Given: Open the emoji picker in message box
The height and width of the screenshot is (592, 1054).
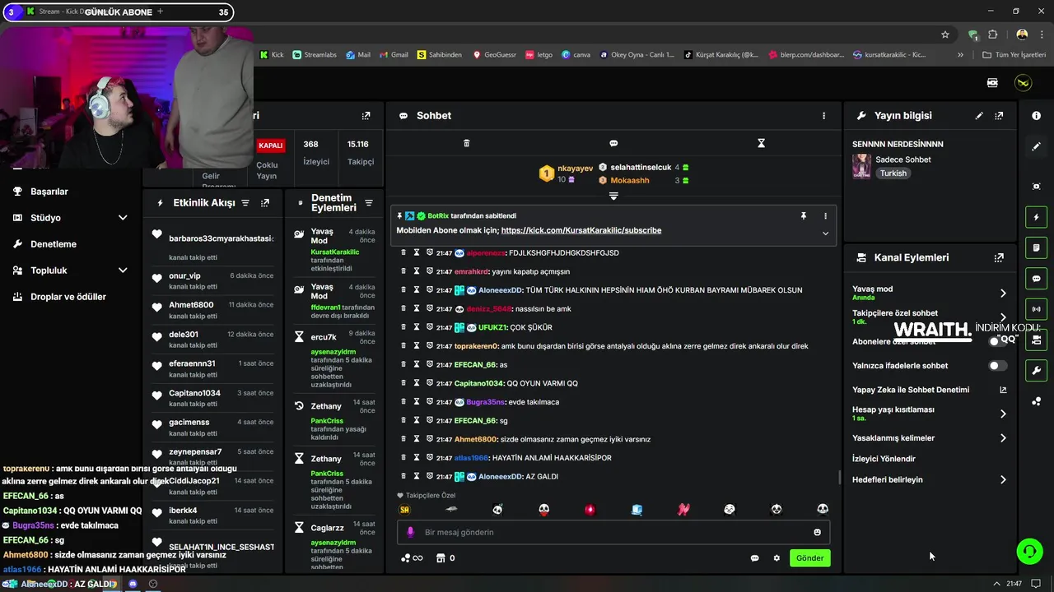Looking at the screenshot, I should click(817, 532).
